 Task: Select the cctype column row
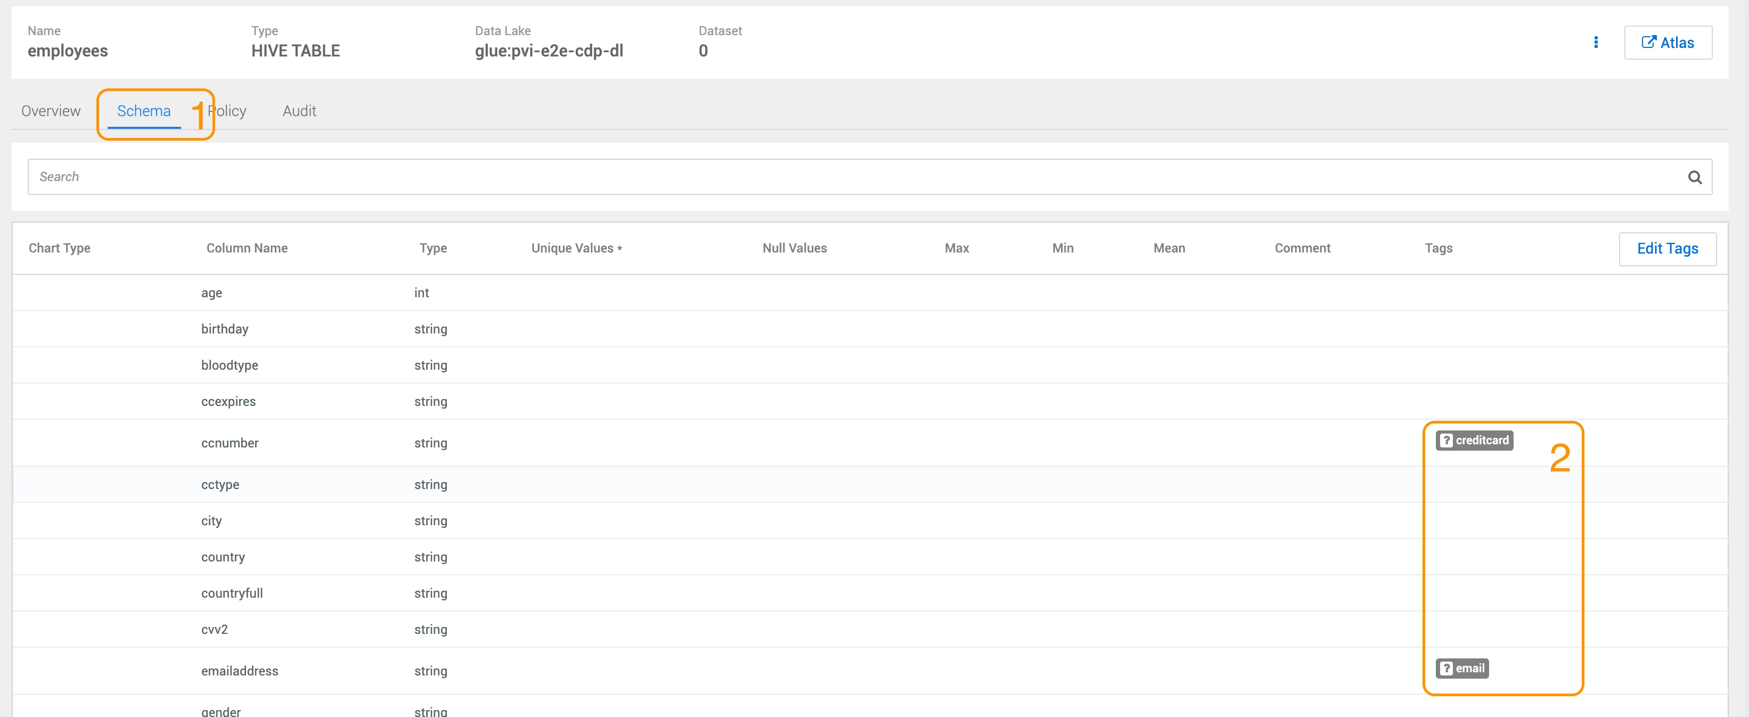click(870, 485)
